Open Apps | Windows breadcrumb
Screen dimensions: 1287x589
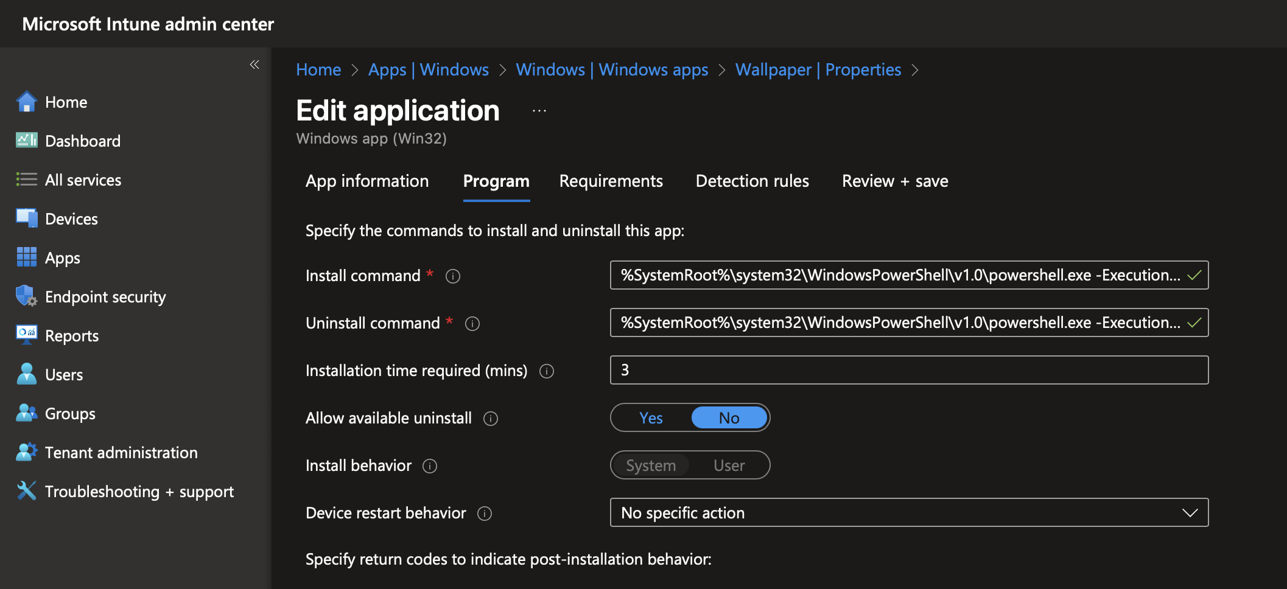point(429,70)
